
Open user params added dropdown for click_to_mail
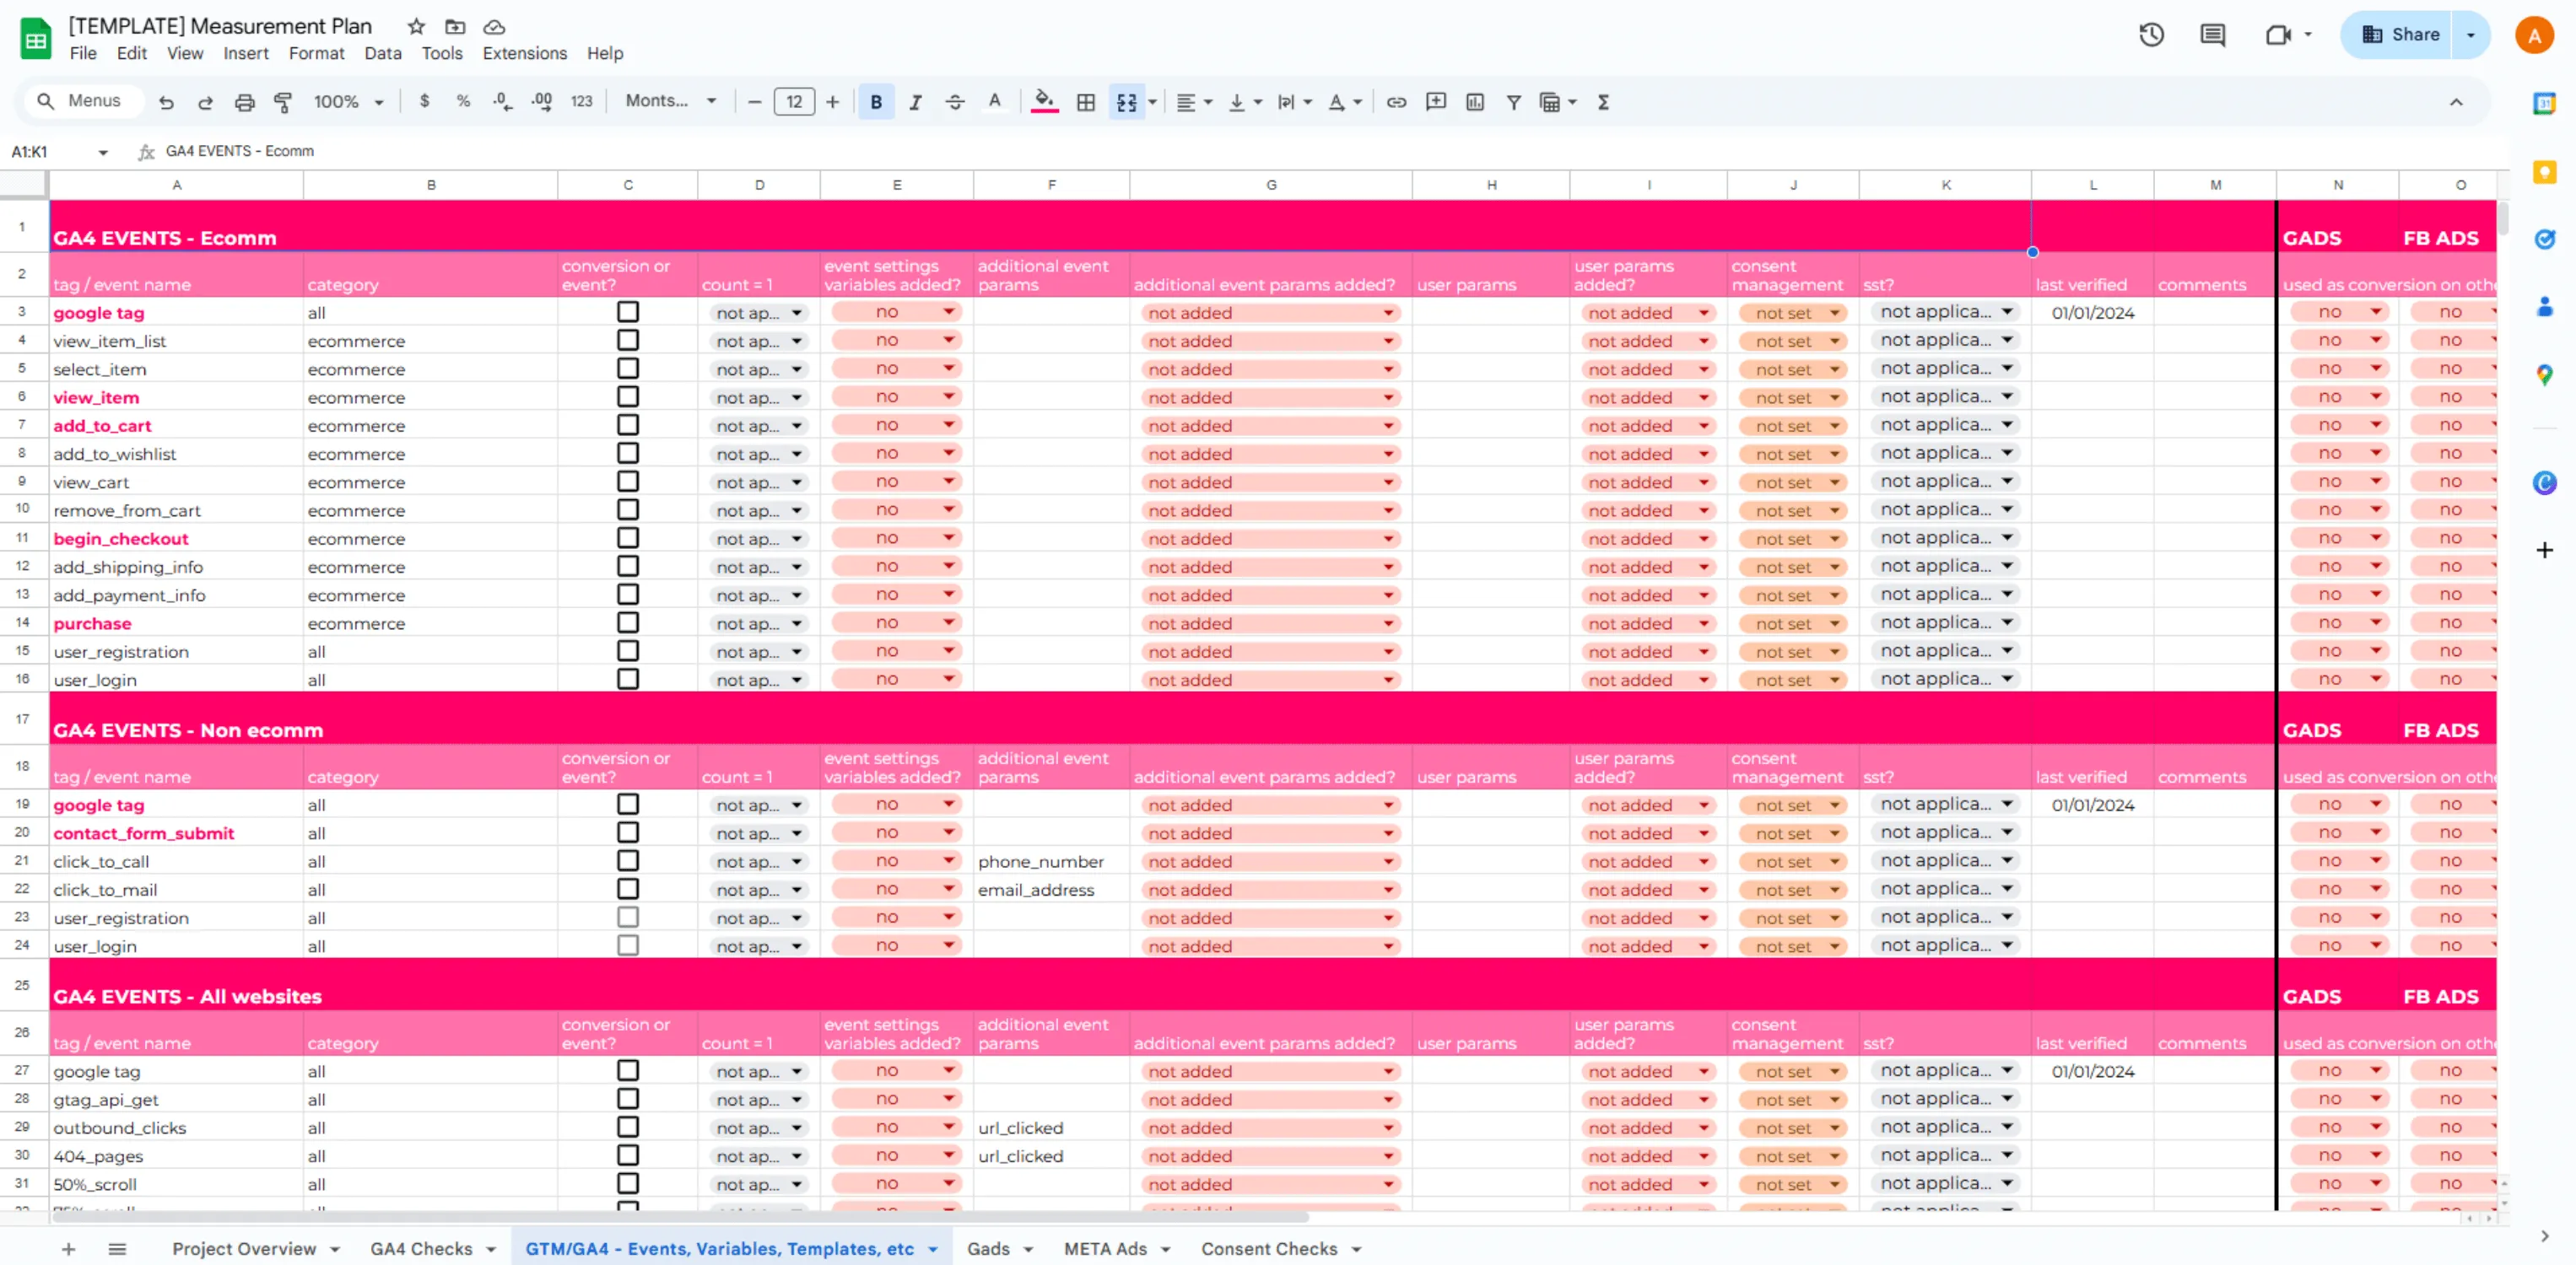click(1648, 891)
